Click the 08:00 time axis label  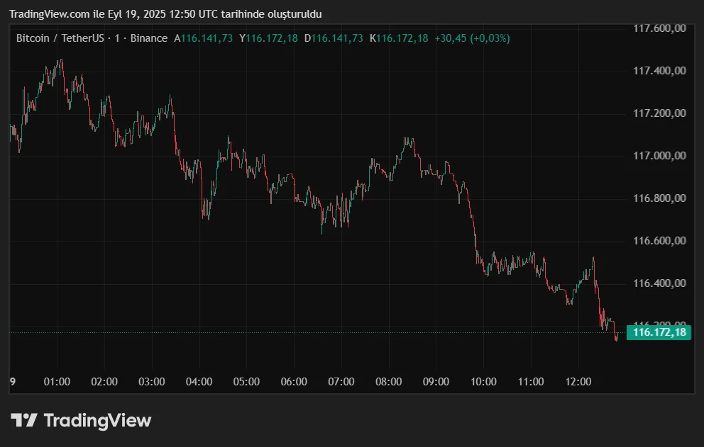pos(389,382)
